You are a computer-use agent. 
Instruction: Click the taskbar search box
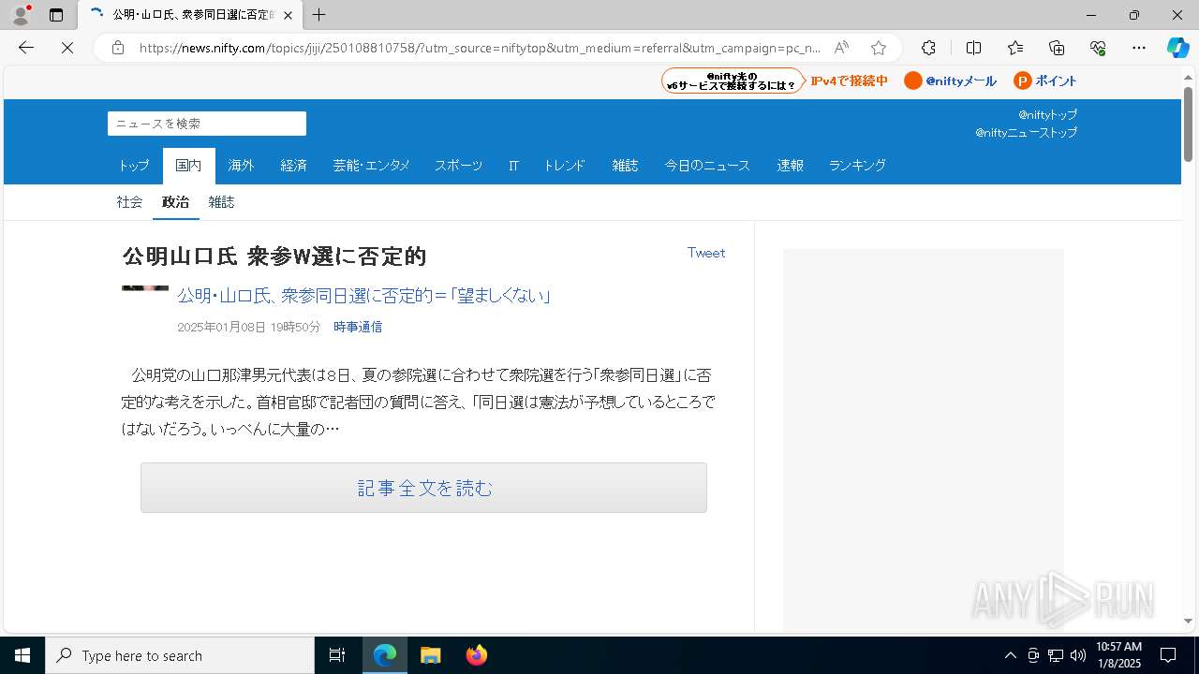pyautogui.click(x=180, y=655)
